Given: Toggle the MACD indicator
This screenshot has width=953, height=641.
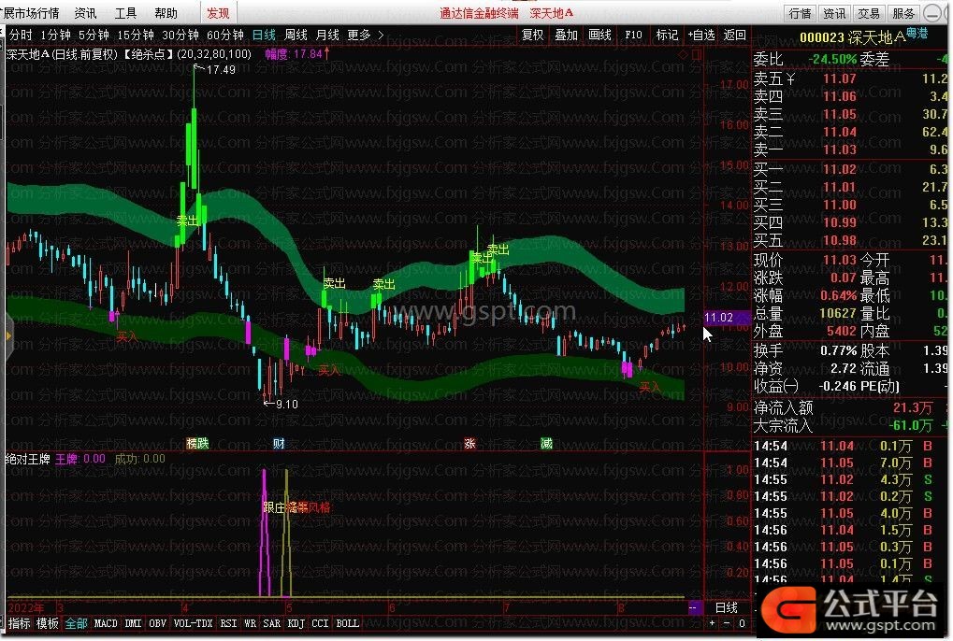Looking at the screenshot, I should (106, 623).
